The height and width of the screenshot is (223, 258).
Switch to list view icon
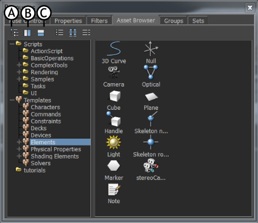[x=59, y=33]
